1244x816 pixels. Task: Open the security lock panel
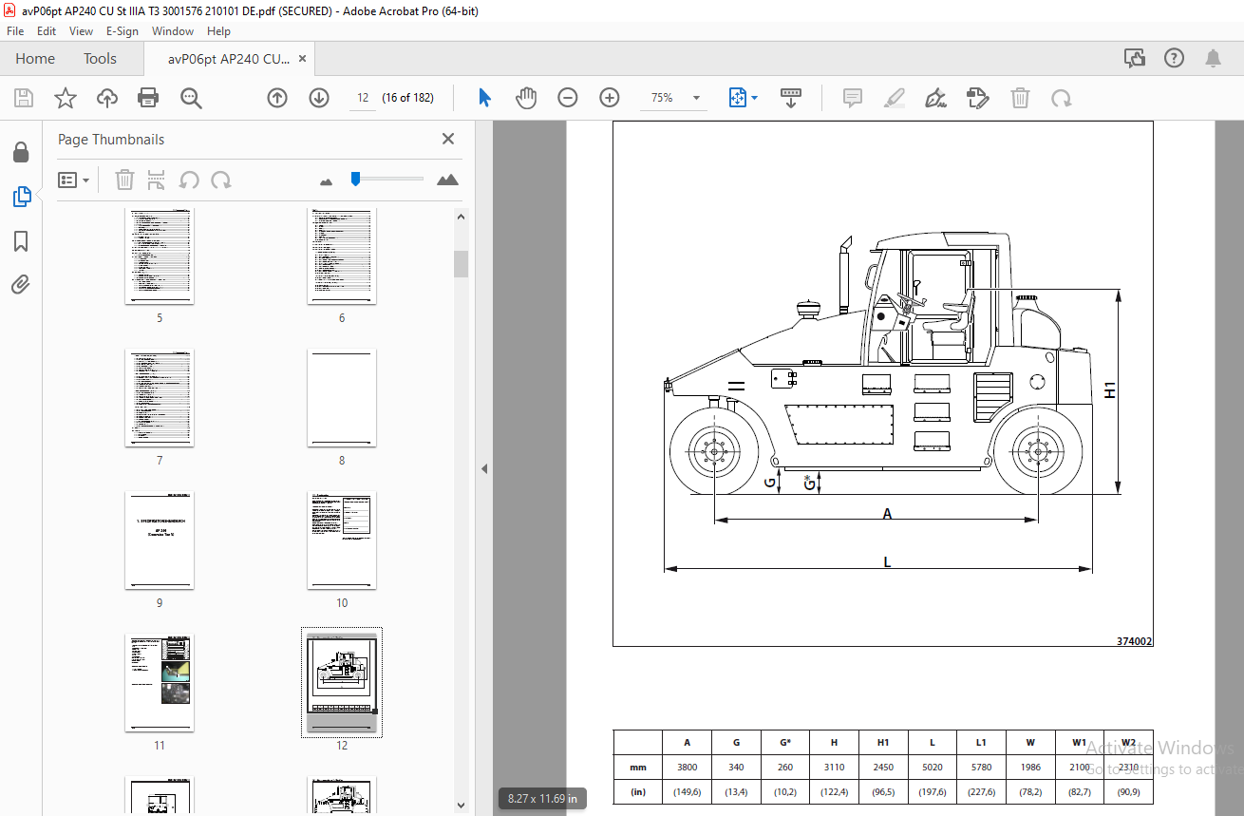click(21, 153)
